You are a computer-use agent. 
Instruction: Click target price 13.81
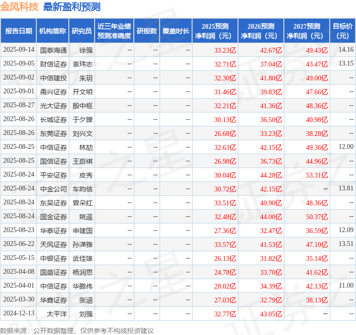(346, 188)
